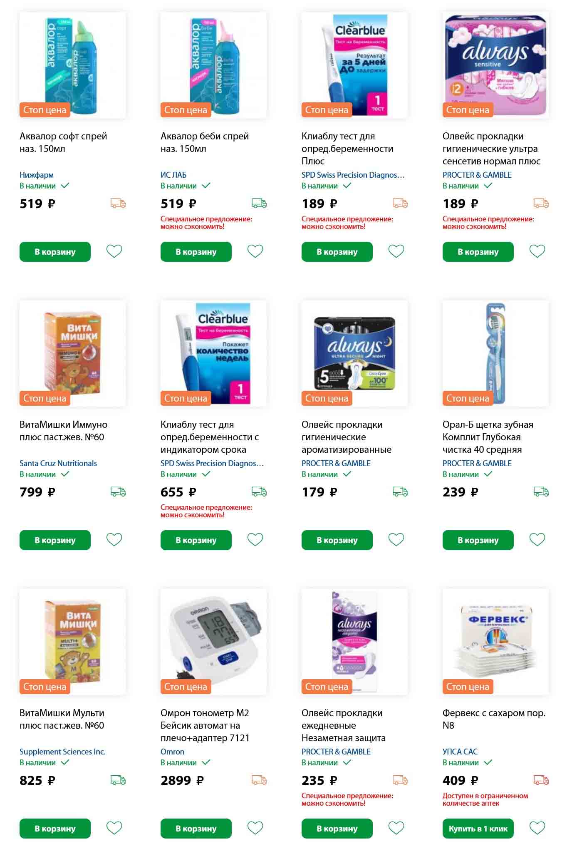Click Купить в 1 клик for Фервекс
Screen dimensions: 572x861
[478, 829]
